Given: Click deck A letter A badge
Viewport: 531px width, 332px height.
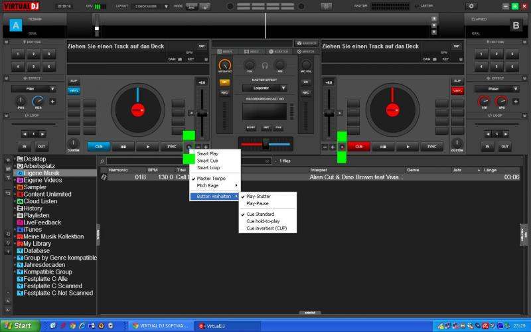Looking at the screenshot, I should pyautogui.click(x=15, y=25).
